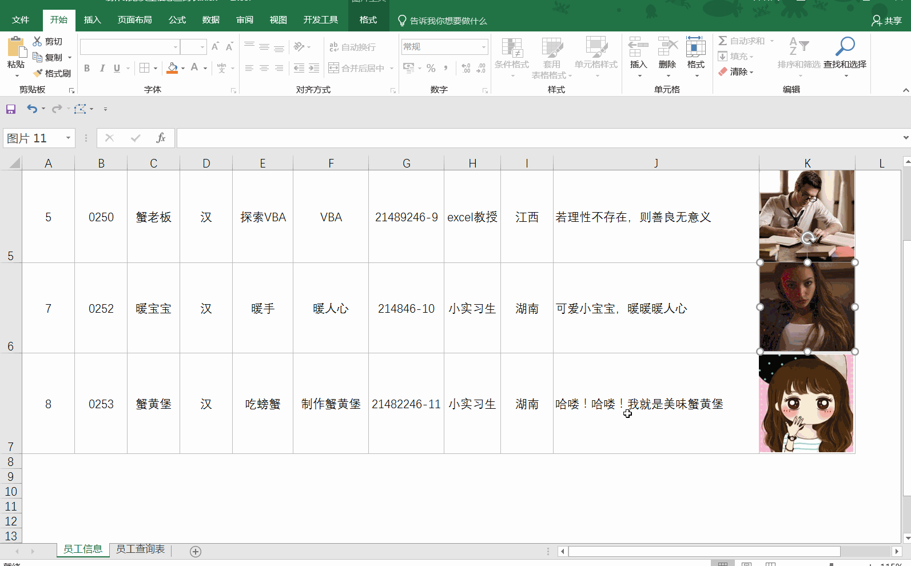Switch to the Formulas (公式) tab
911x566 pixels.
(177, 20)
